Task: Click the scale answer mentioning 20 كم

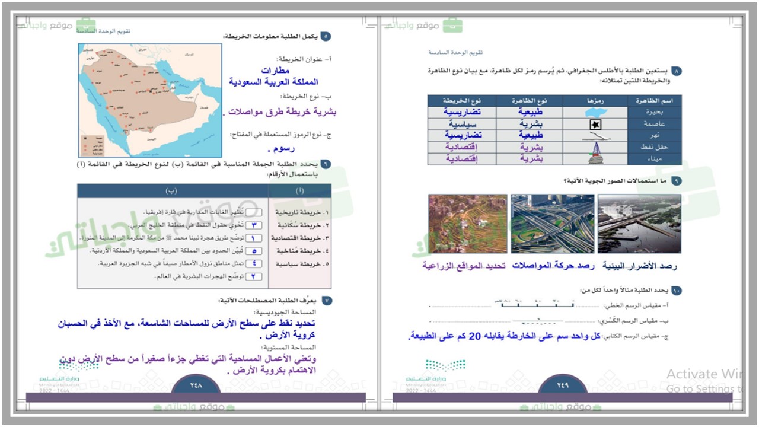Action: 504,336
